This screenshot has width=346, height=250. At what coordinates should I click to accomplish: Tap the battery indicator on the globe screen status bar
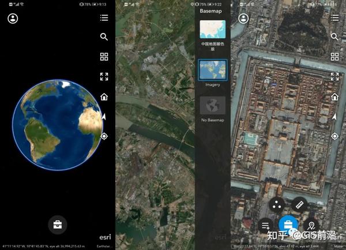pyautogui.click(x=95, y=4)
